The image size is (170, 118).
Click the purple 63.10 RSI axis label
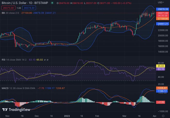161,69
